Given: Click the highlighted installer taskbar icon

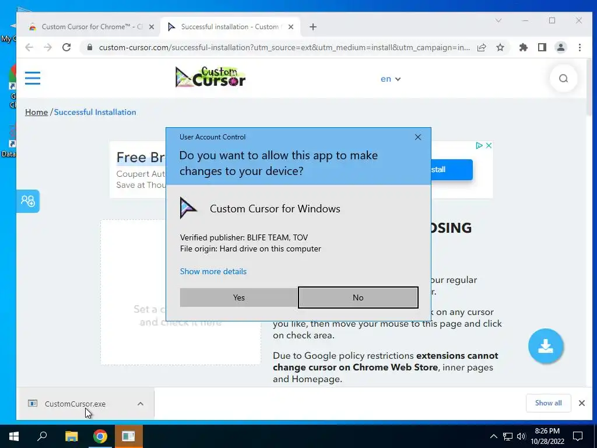Looking at the screenshot, I should pyautogui.click(x=129, y=436).
